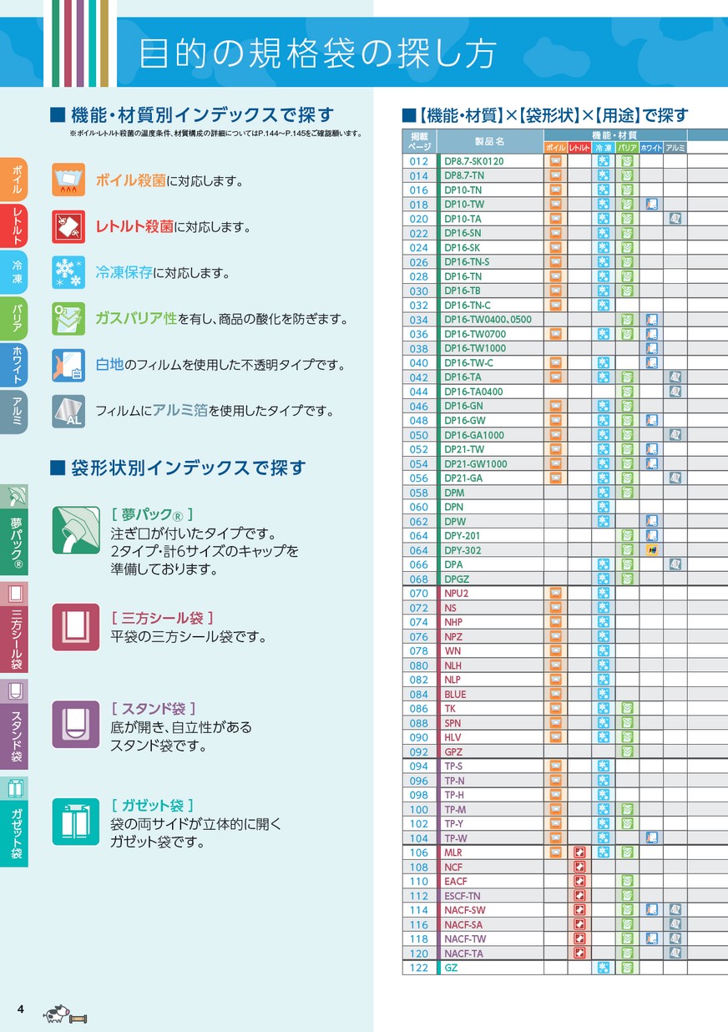728x1032 pixels.
Task: Click the red retort sterilization index icon
Action: [68, 226]
